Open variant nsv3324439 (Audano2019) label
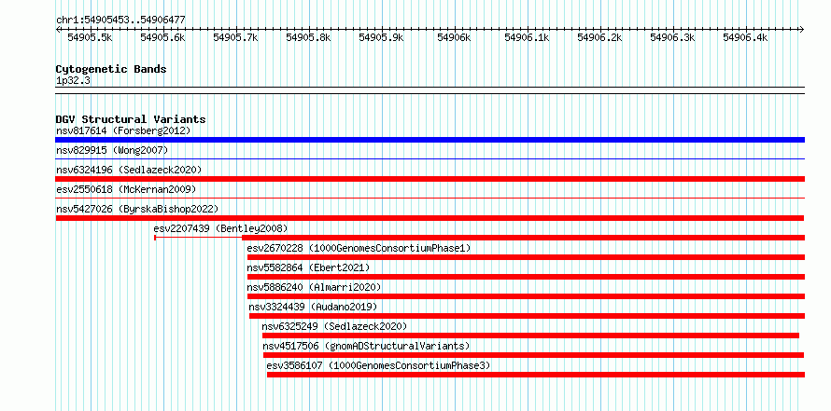 tap(313, 307)
